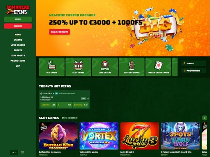Image resolution: width=210 pixels, height=157 pixels.
Task: Open the Promotions menu item
Action: (18, 61)
